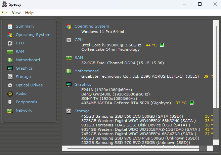Click the CPU chip icon in main panel

pos(69,40)
